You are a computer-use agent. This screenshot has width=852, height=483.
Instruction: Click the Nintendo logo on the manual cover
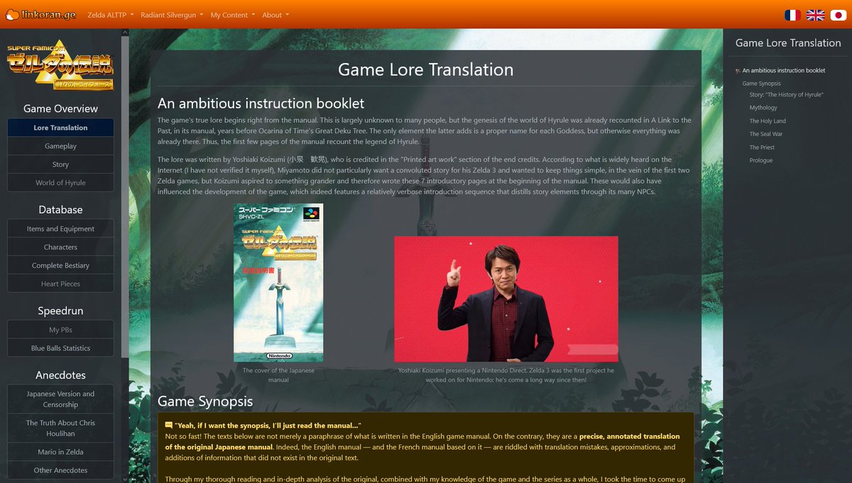click(279, 355)
